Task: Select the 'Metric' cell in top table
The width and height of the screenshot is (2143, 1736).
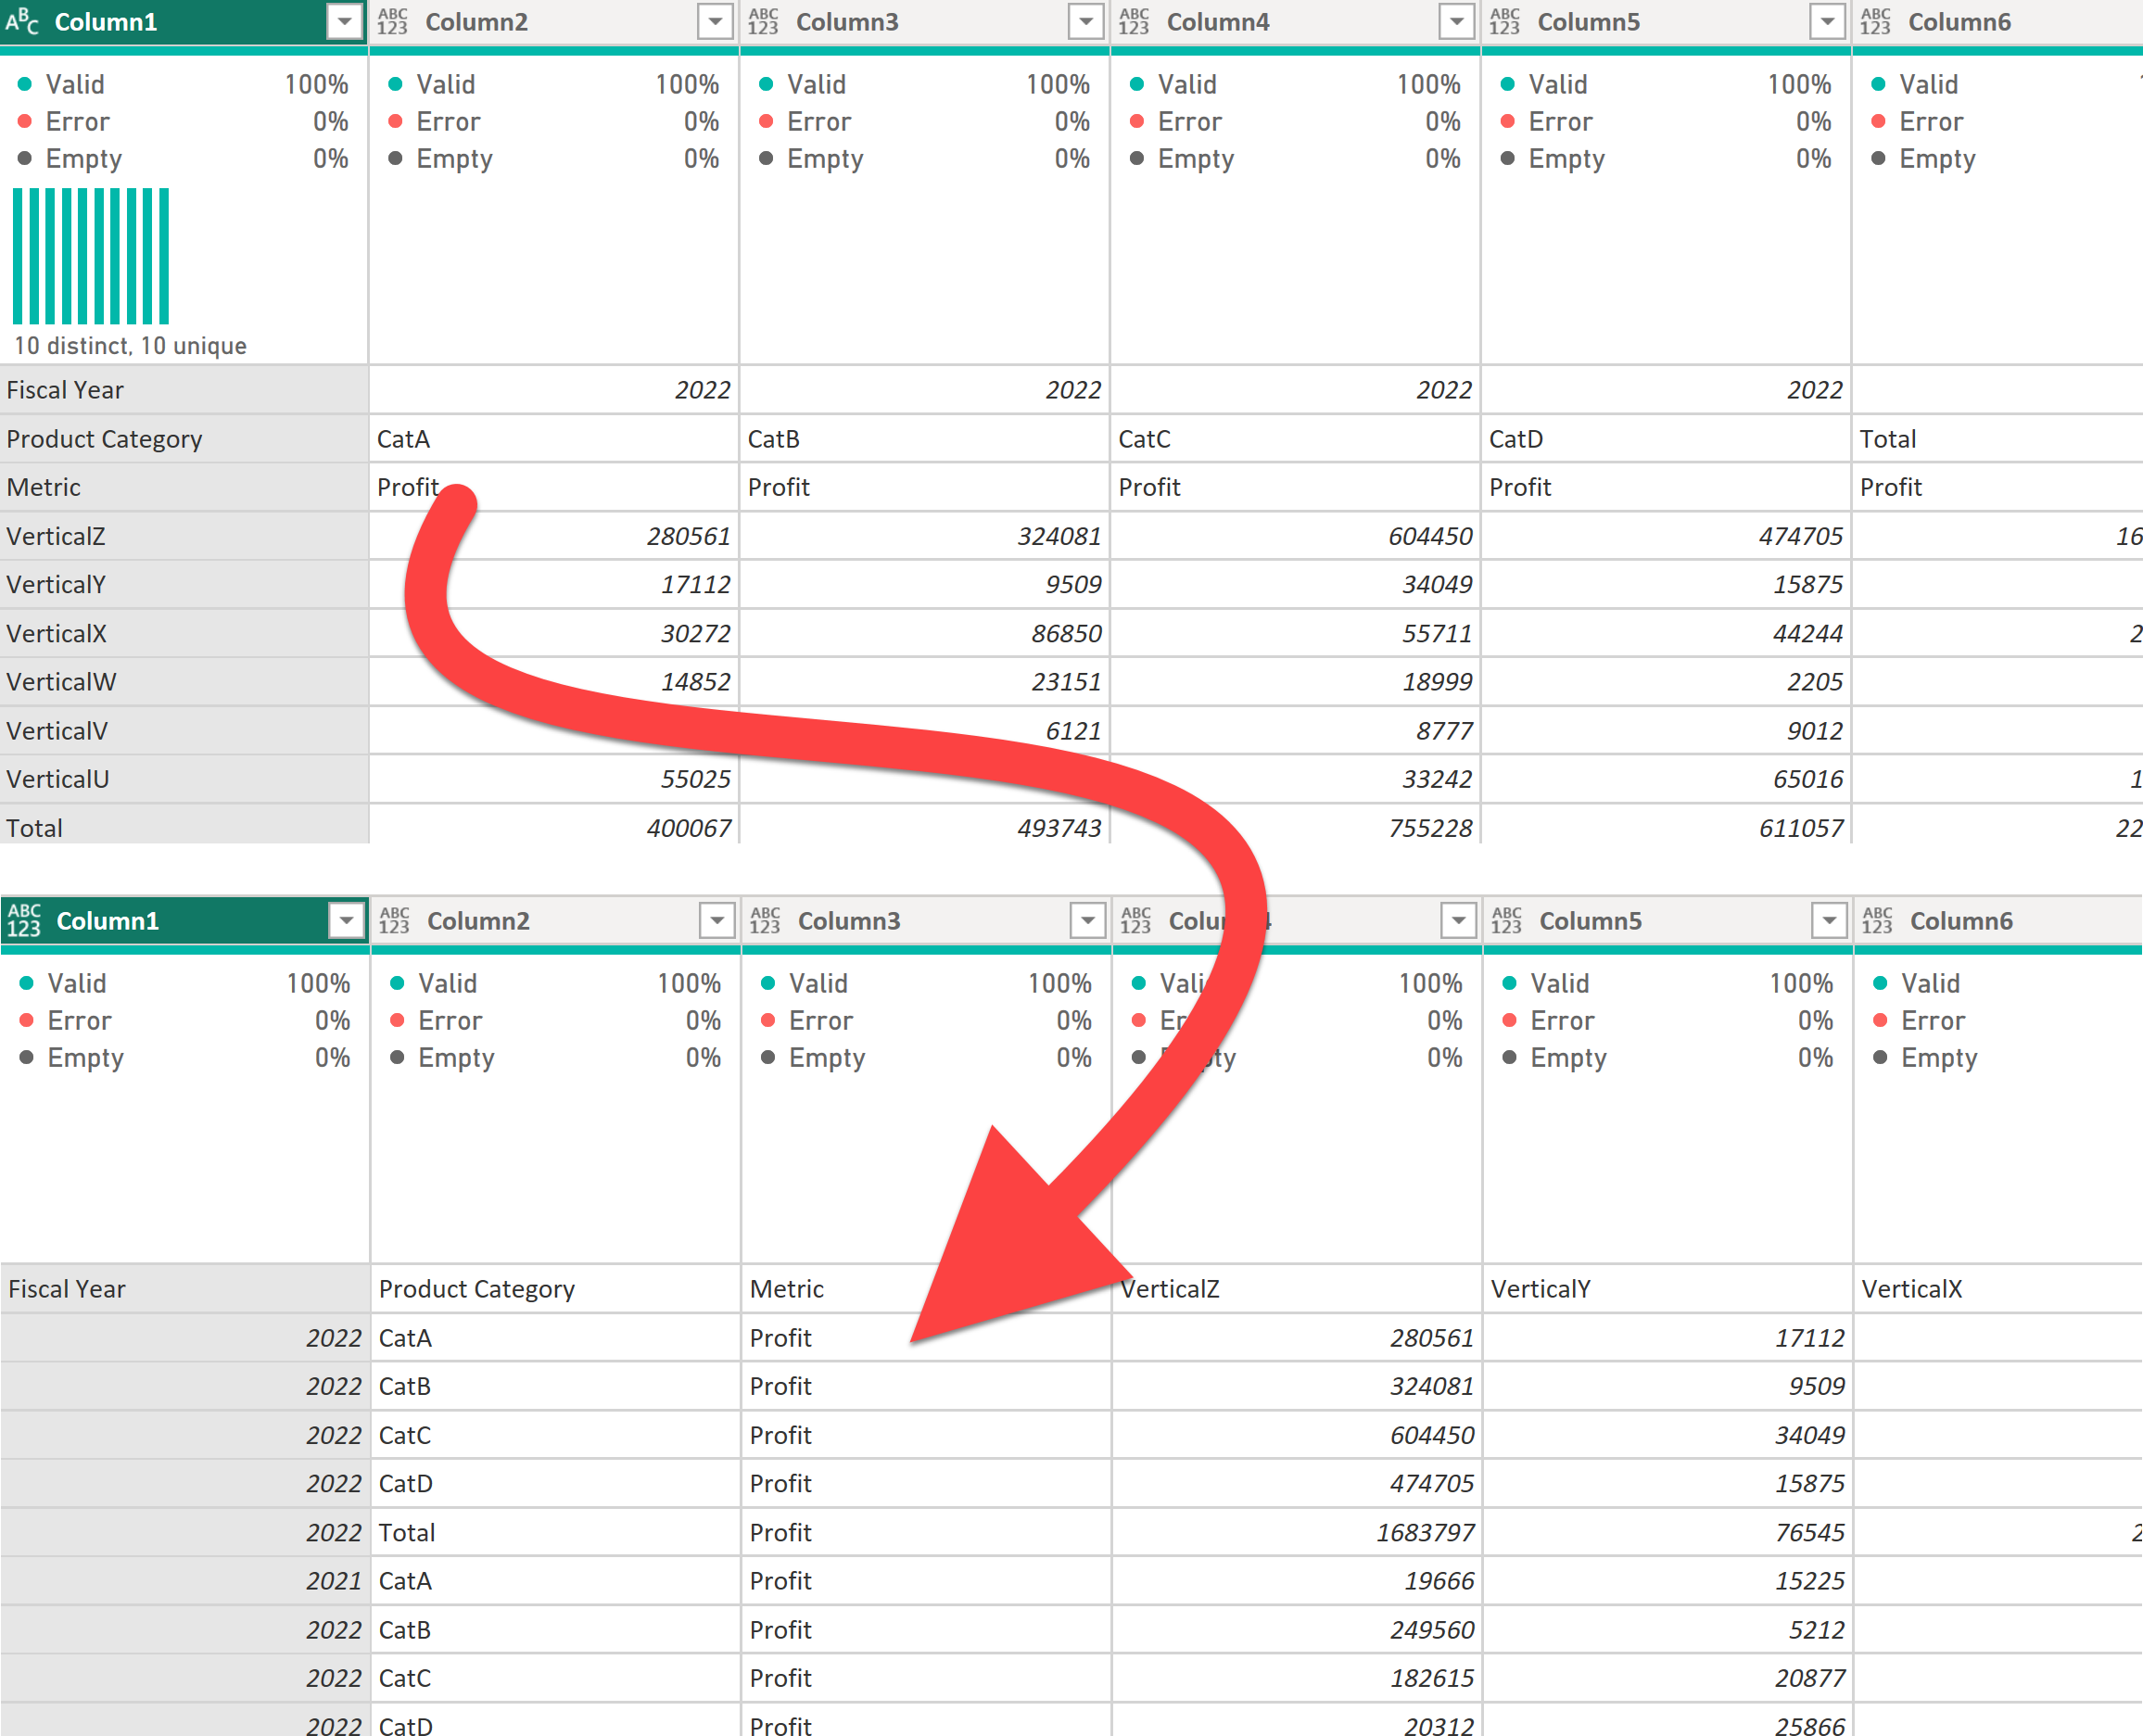Action: click(184, 487)
